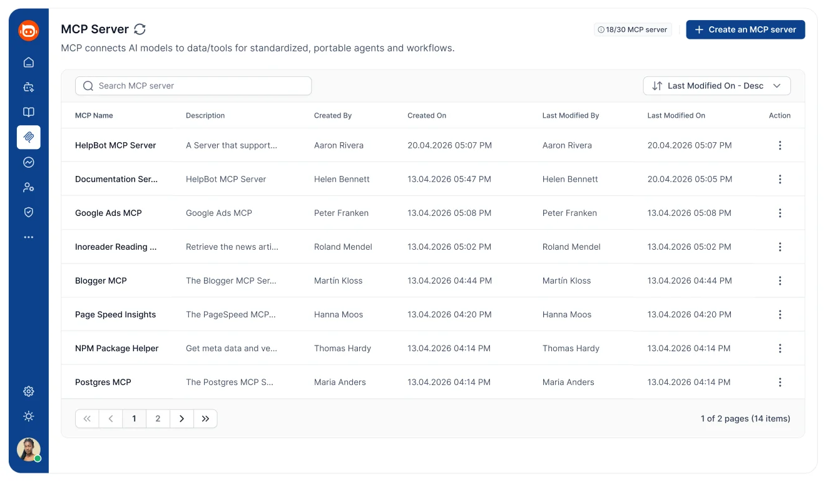Refresh the MCP Server list

pos(140,29)
